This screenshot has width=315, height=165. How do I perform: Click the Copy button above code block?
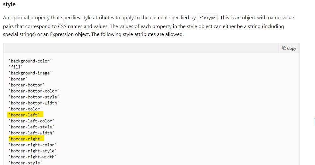pyautogui.click(x=289, y=48)
